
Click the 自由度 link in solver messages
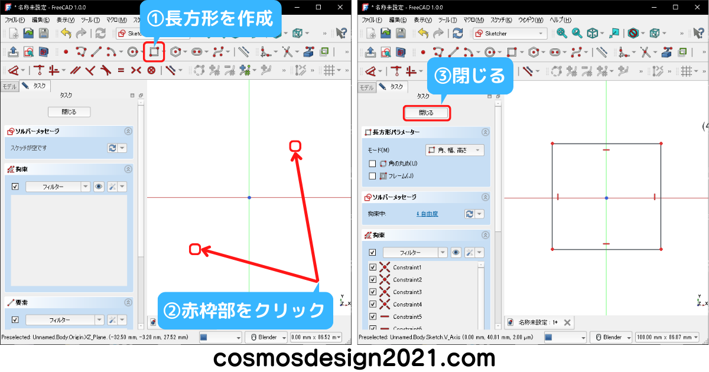(x=427, y=214)
